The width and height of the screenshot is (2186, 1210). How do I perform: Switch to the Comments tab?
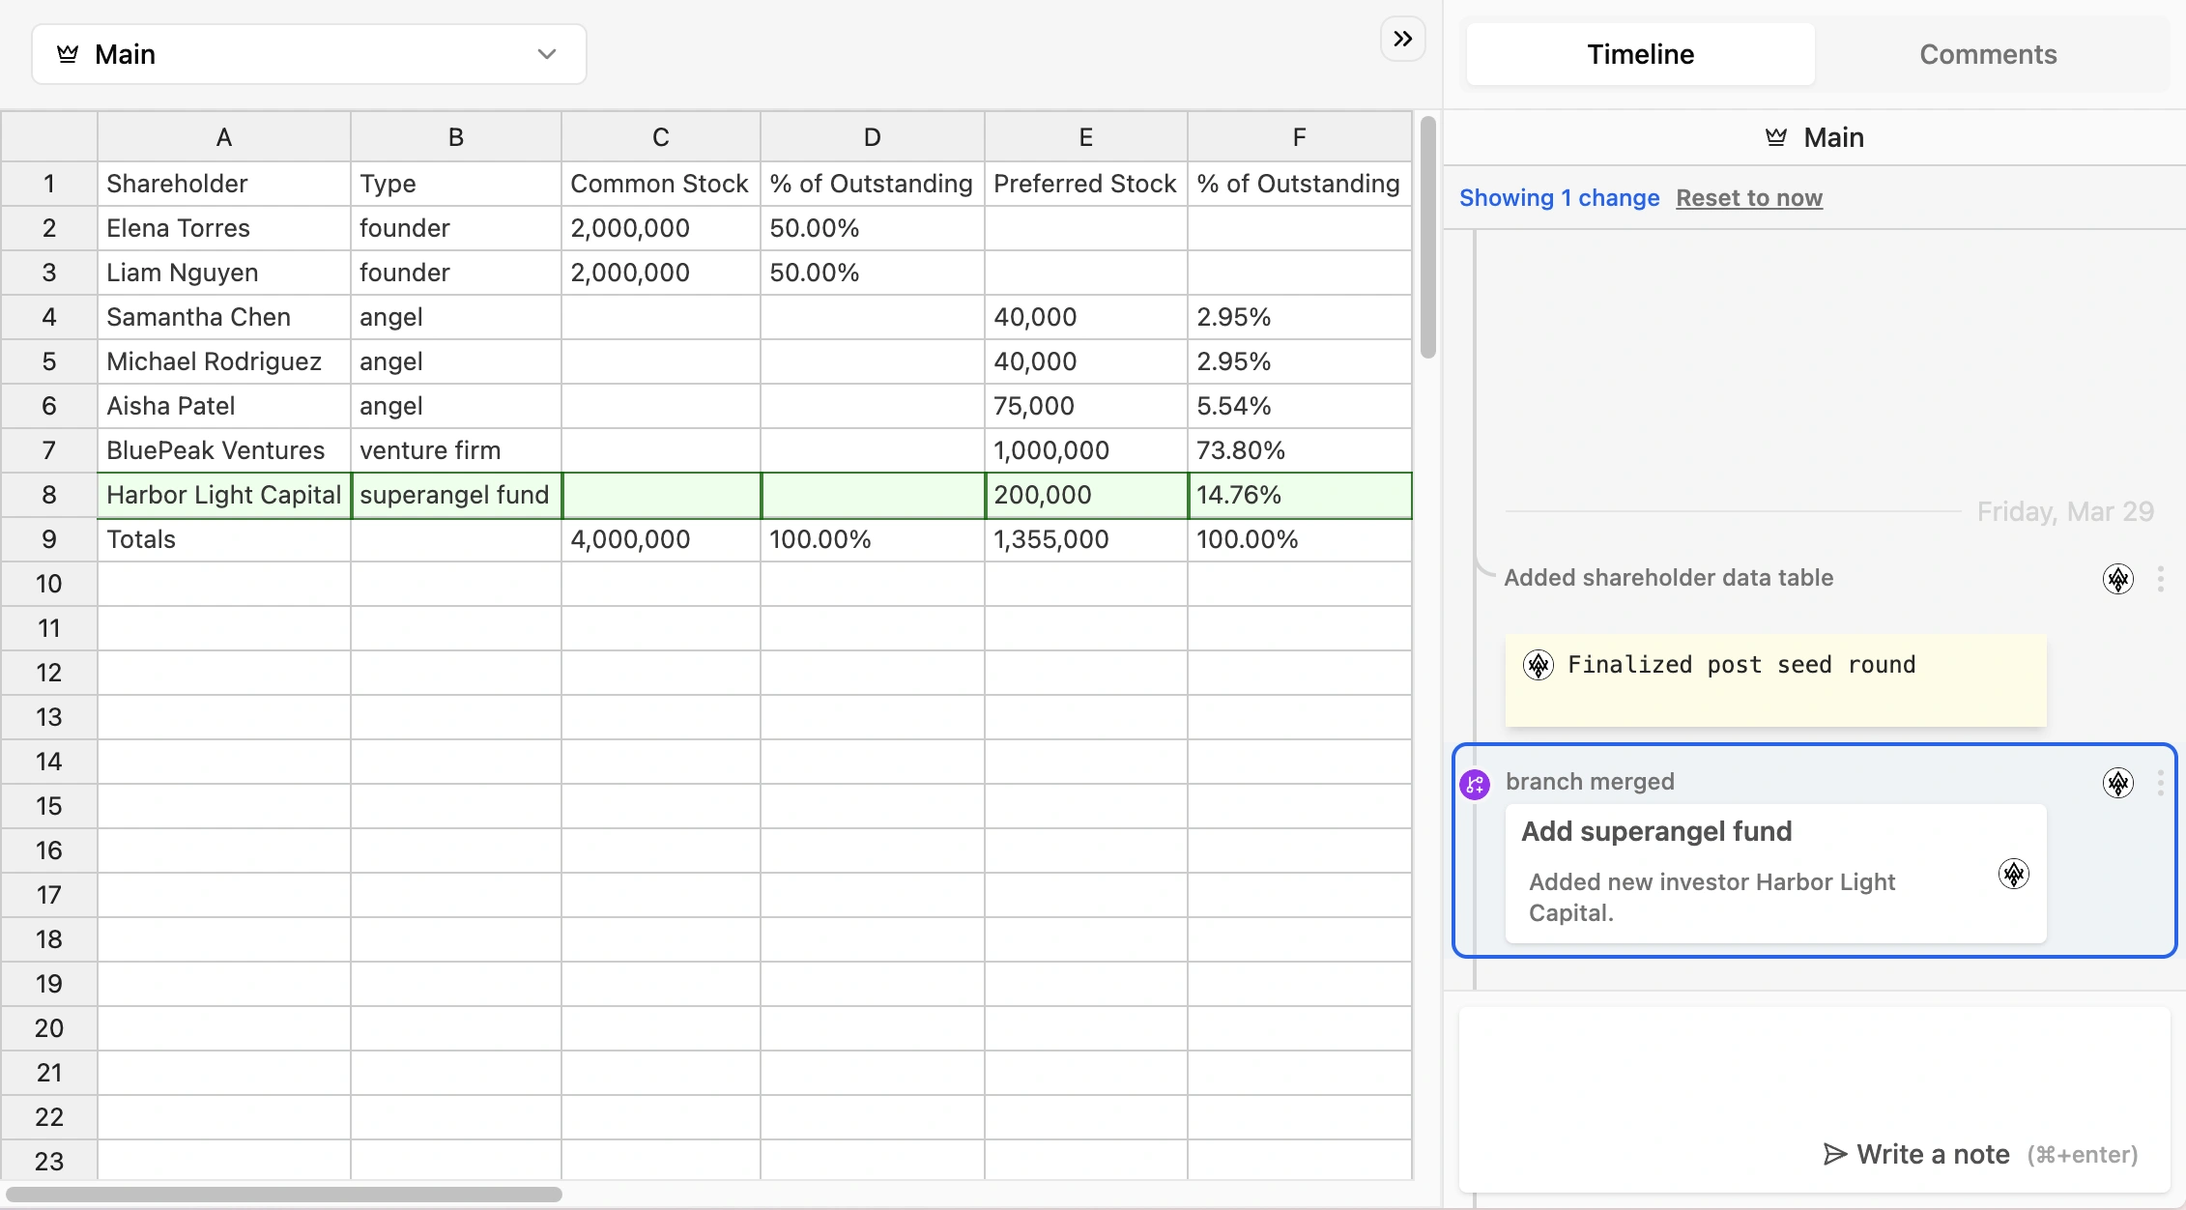tap(1987, 54)
